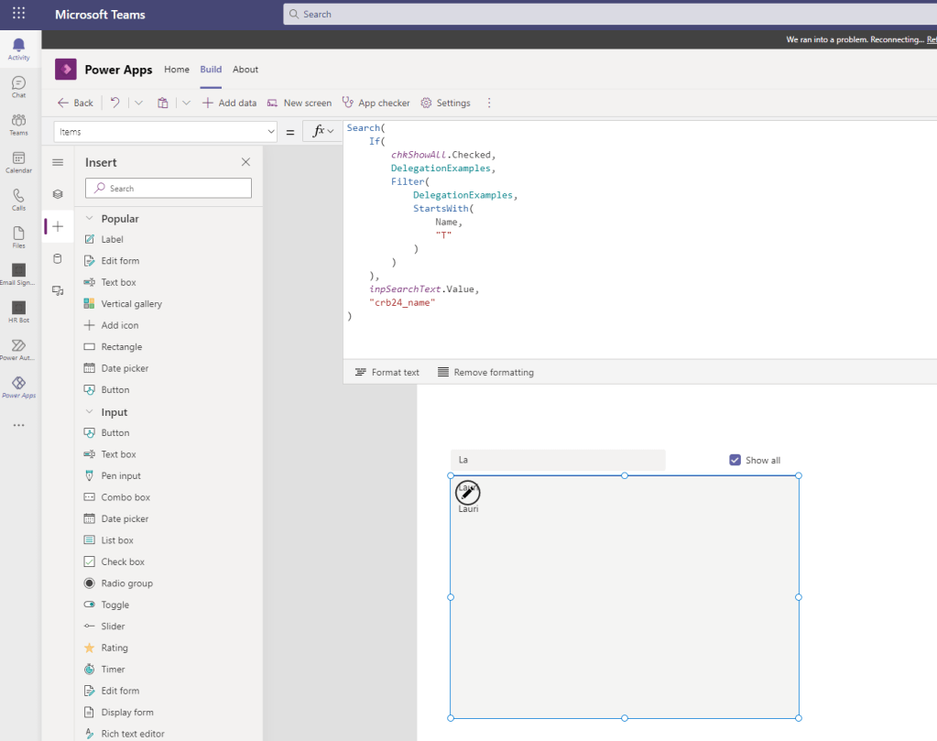Click the Format text button
Viewport: 937px width, 741px height.
(x=387, y=372)
